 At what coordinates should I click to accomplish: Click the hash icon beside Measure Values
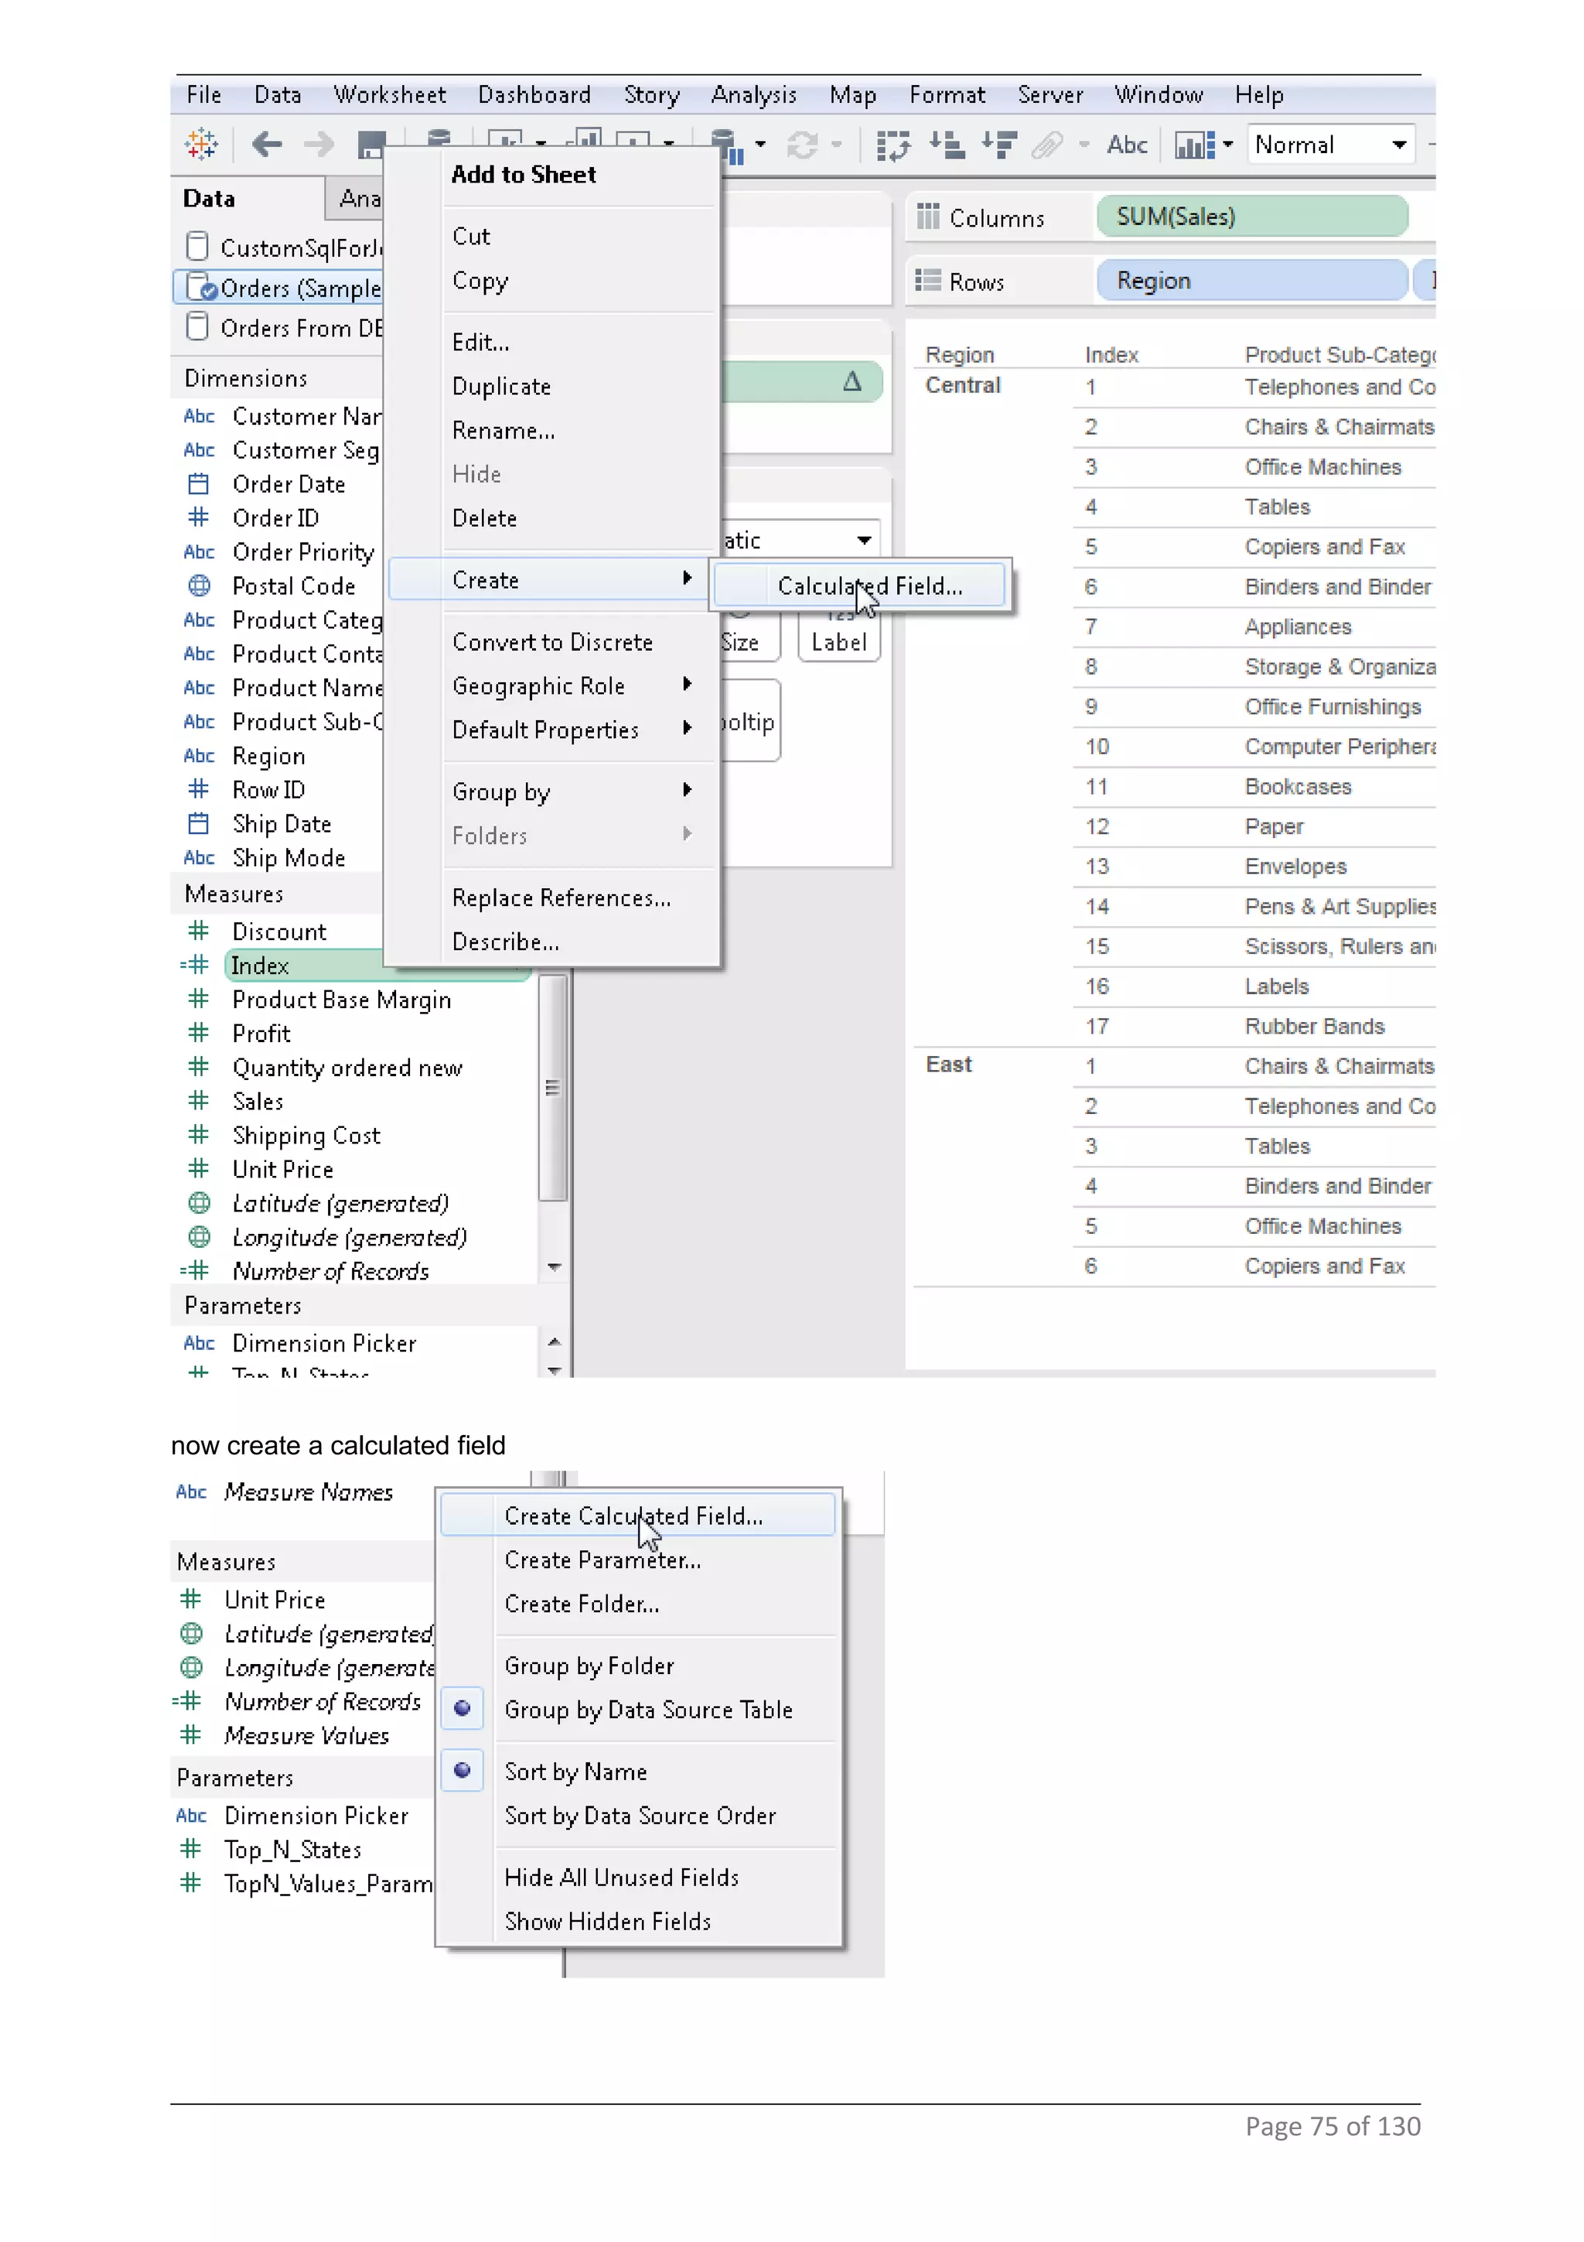point(190,1734)
